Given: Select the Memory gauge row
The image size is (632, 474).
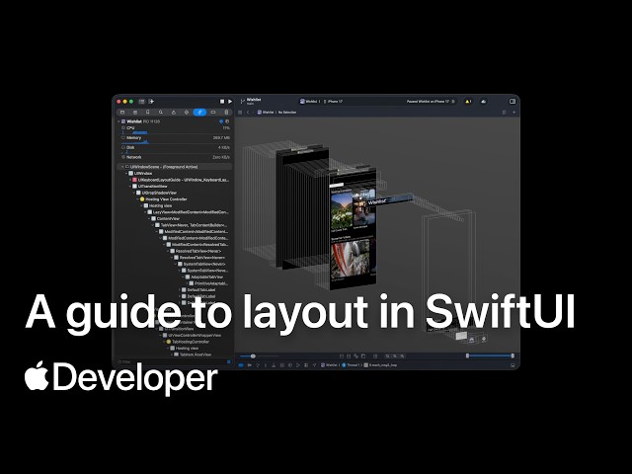Looking at the screenshot, I should [176, 138].
